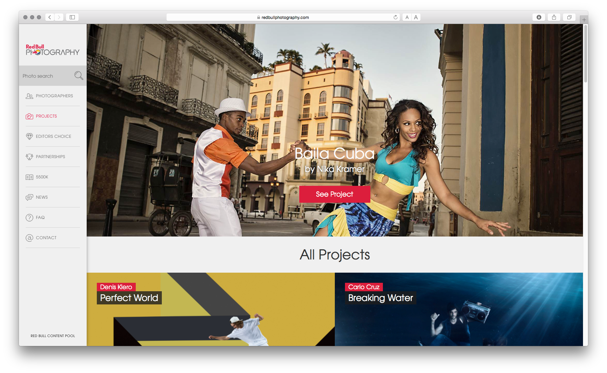Click the magnifying glass search icon
Viewport: 607px width, 373px height.
coord(79,76)
